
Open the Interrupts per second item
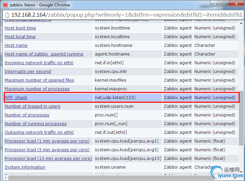[x=28, y=72]
